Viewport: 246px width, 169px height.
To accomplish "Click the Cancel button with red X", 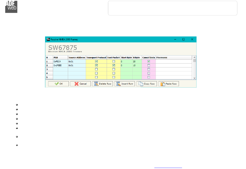I will tap(81, 84).
